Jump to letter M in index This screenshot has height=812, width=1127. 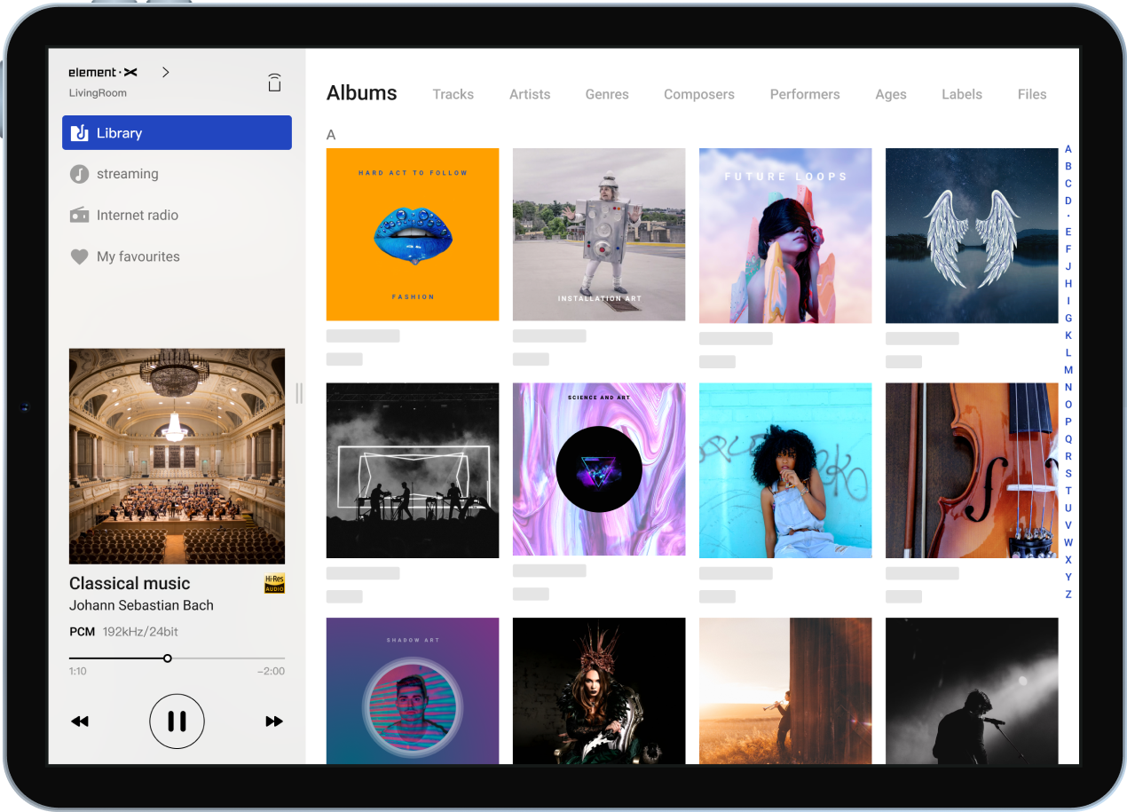coord(1068,370)
